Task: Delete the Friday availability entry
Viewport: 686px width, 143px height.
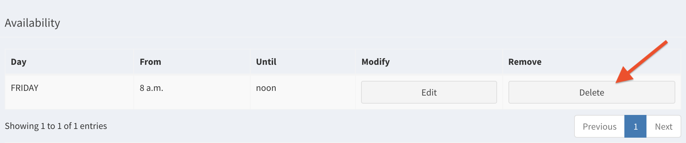Action: 592,92
